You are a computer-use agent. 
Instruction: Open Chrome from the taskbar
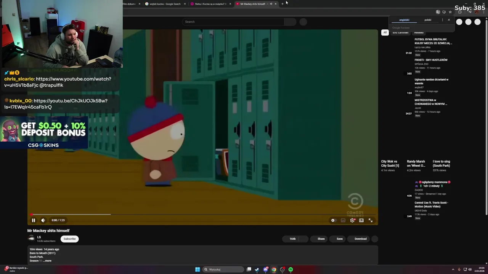pyautogui.click(x=274, y=269)
